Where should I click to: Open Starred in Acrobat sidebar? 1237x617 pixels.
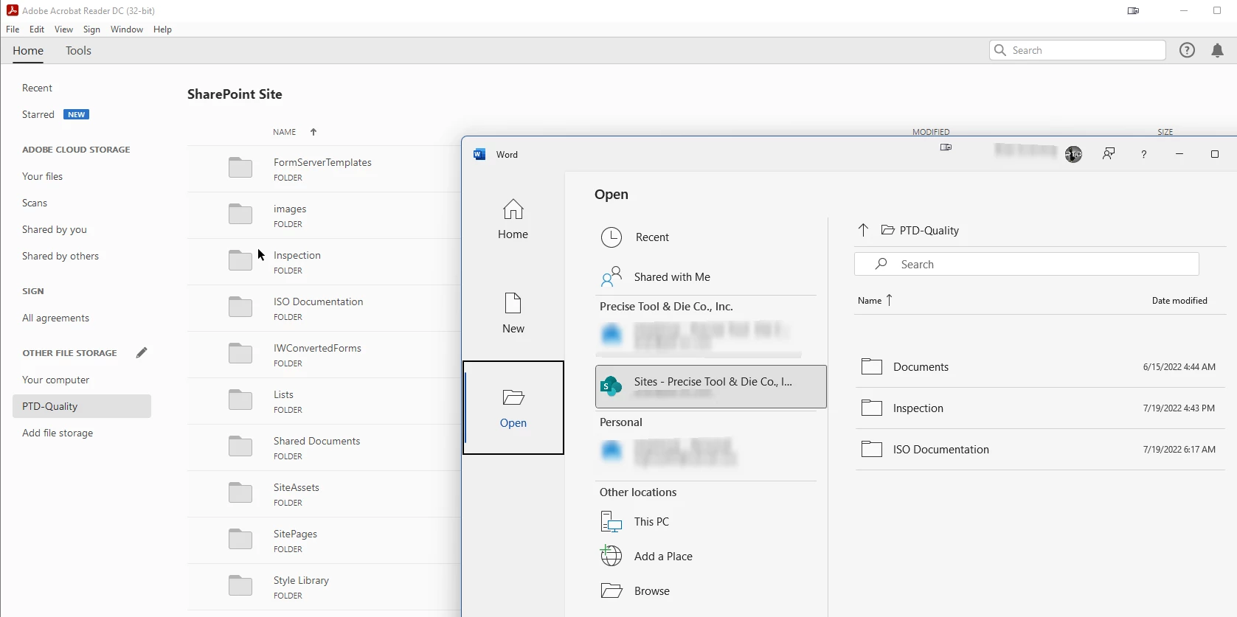[38, 114]
